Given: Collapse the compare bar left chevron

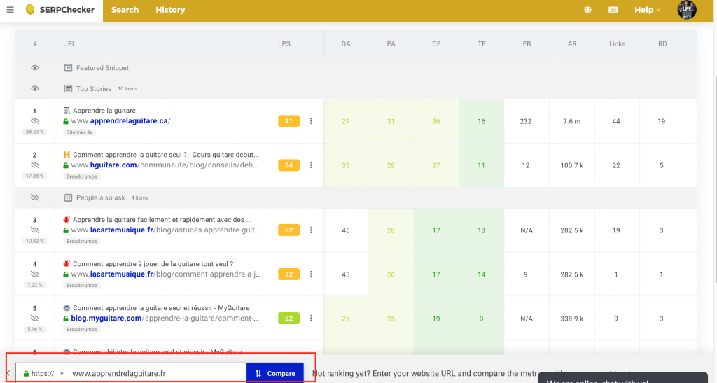Looking at the screenshot, I should coord(8,373).
